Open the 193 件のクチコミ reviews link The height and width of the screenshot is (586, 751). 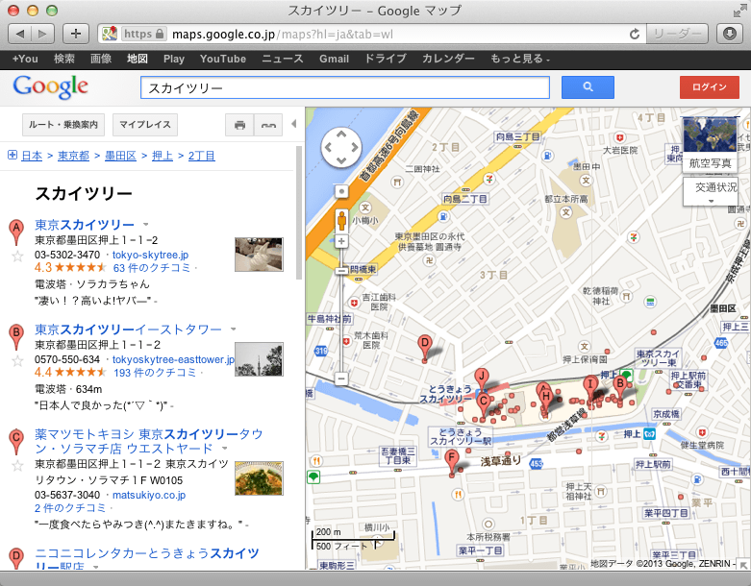pos(155,373)
